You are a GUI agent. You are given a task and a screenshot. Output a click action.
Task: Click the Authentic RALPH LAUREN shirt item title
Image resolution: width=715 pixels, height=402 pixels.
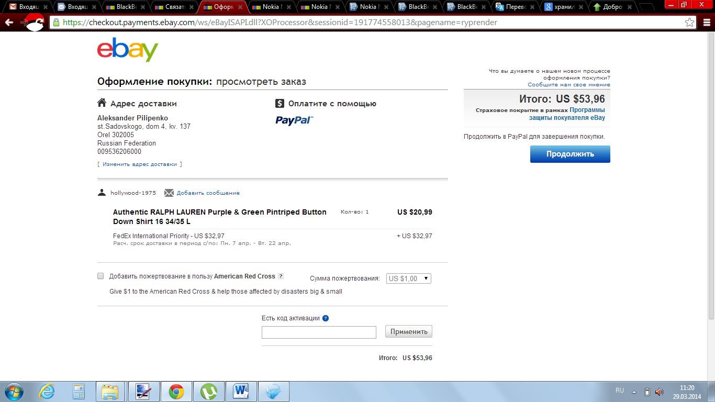tap(220, 217)
